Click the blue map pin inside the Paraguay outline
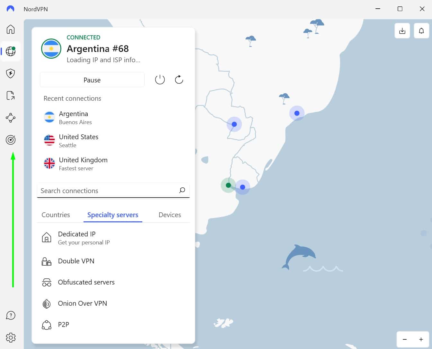Viewport: 432px width, 349px height. click(x=234, y=124)
